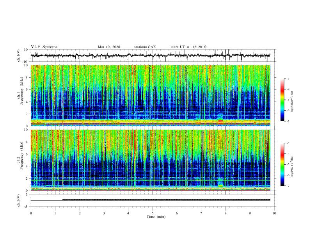Click the ch.2 "Frequency (kHz)" axis label
Screen dimensions: 309x239
22,155
